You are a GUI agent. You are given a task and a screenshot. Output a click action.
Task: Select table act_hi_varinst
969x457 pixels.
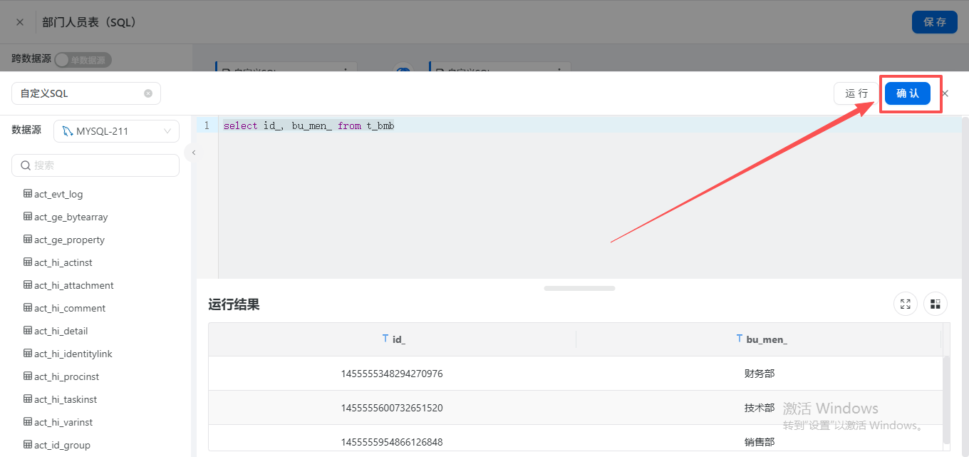[x=63, y=422]
